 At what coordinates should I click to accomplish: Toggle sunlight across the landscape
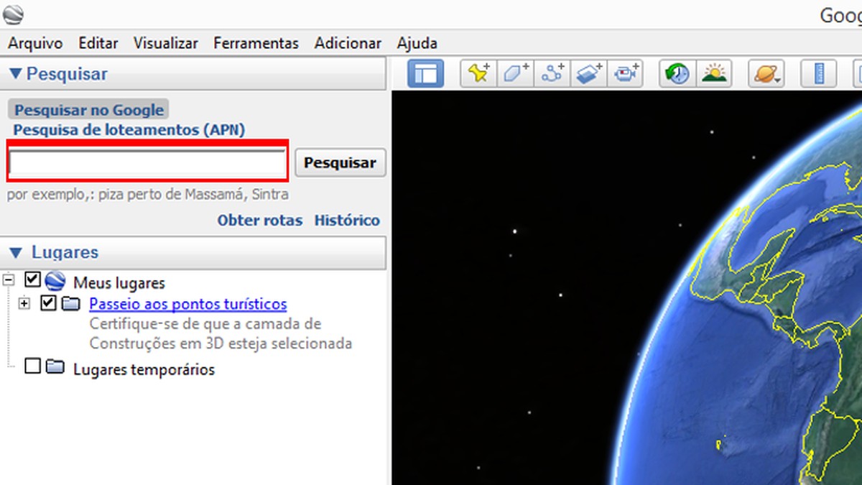714,73
